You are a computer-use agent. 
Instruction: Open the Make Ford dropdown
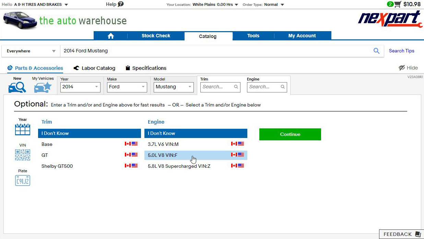[x=127, y=87]
